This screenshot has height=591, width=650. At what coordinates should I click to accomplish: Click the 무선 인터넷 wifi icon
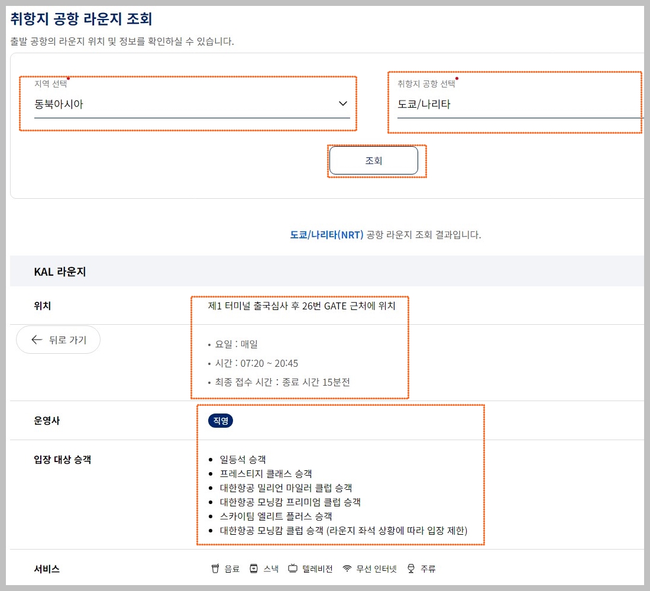347,569
